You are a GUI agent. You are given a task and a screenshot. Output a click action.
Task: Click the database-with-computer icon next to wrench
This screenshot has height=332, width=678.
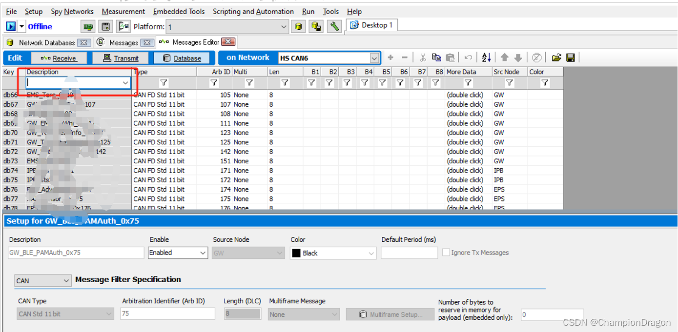316,26
